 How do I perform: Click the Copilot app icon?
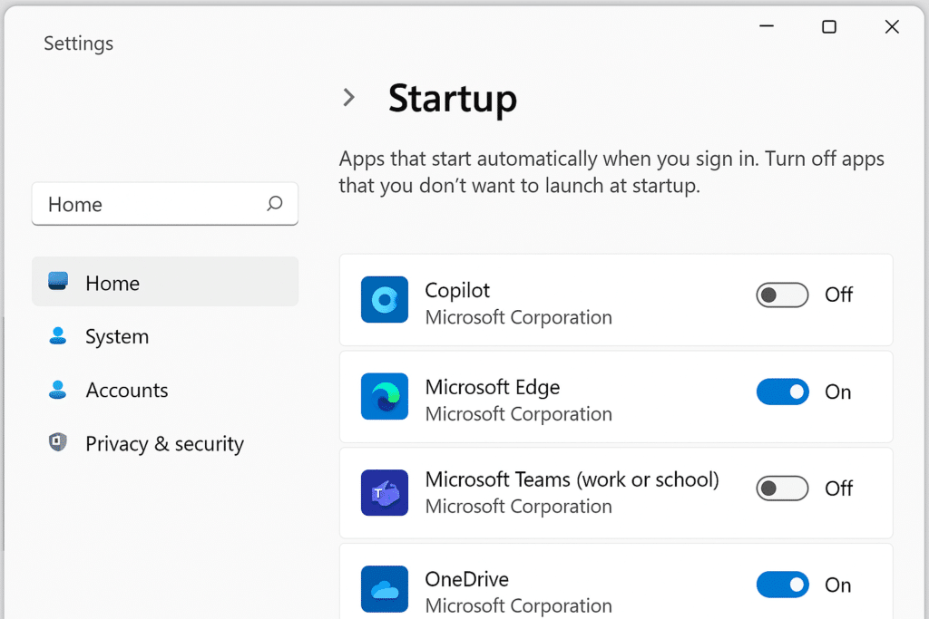tap(385, 299)
